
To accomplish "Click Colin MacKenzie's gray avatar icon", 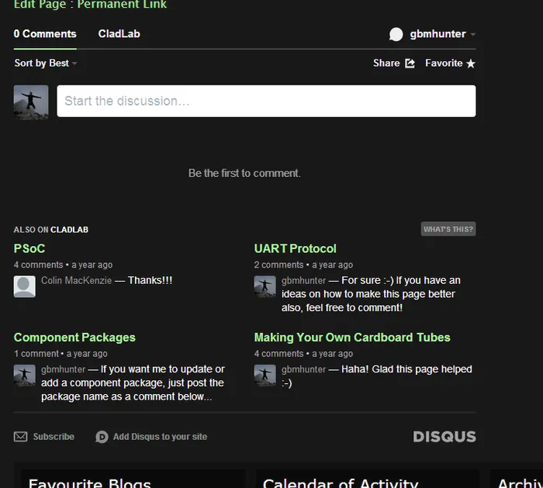I will 25,286.
